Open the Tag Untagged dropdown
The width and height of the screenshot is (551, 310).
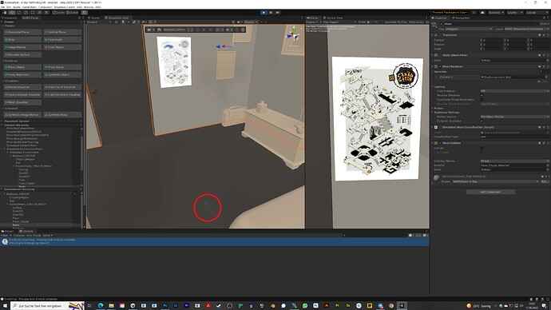pyautogui.click(x=469, y=29)
